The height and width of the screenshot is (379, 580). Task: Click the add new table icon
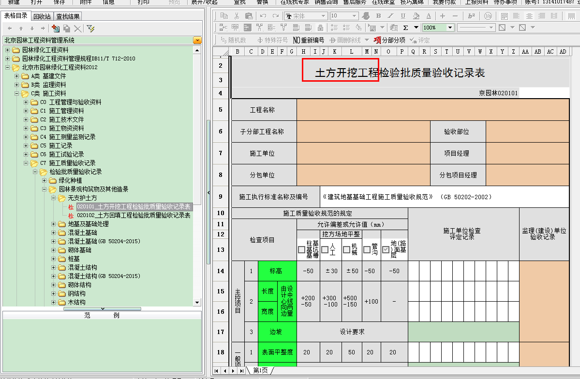click(x=55, y=29)
